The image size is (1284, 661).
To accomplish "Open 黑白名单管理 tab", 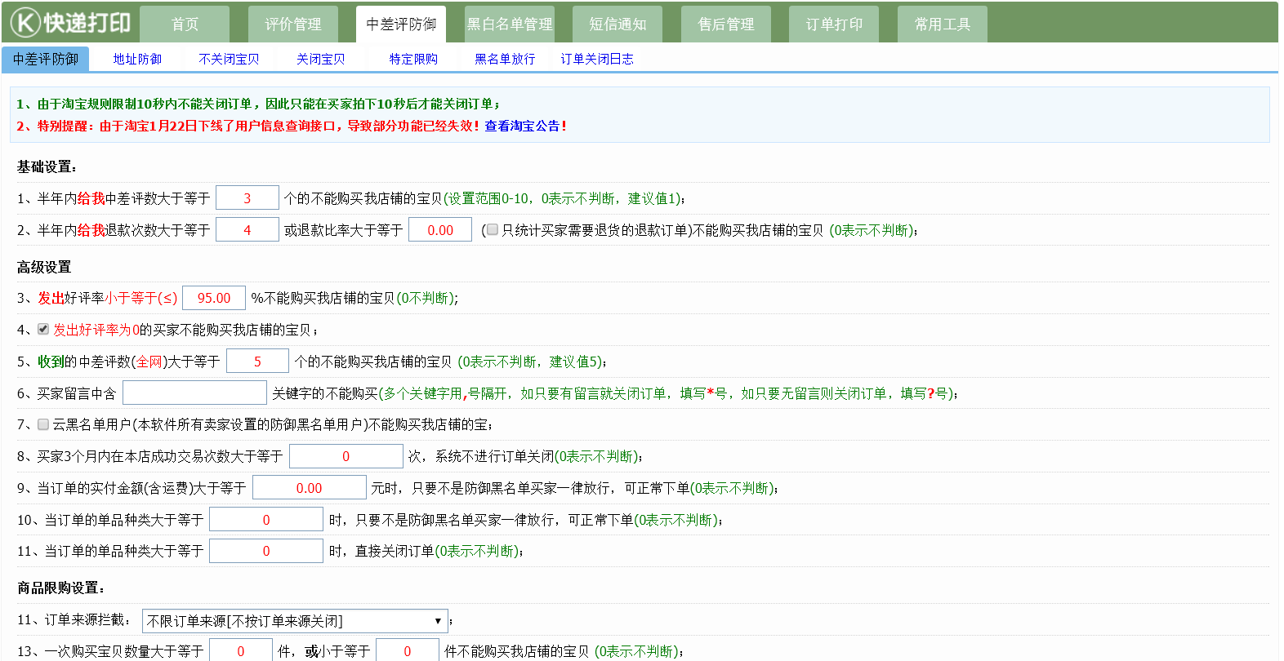I will (510, 24).
